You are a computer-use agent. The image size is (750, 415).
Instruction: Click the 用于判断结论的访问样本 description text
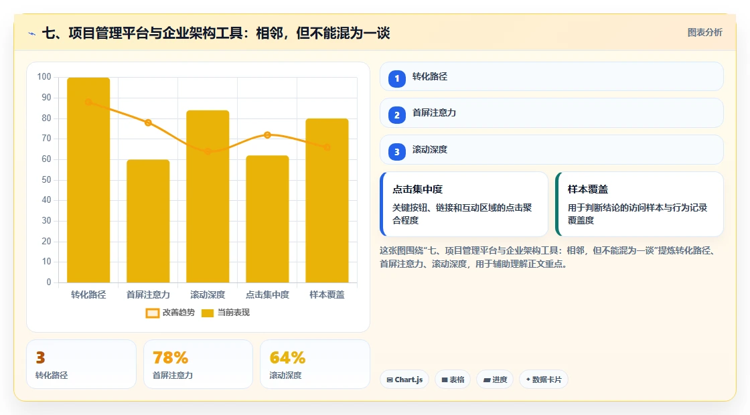tap(637, 214)
